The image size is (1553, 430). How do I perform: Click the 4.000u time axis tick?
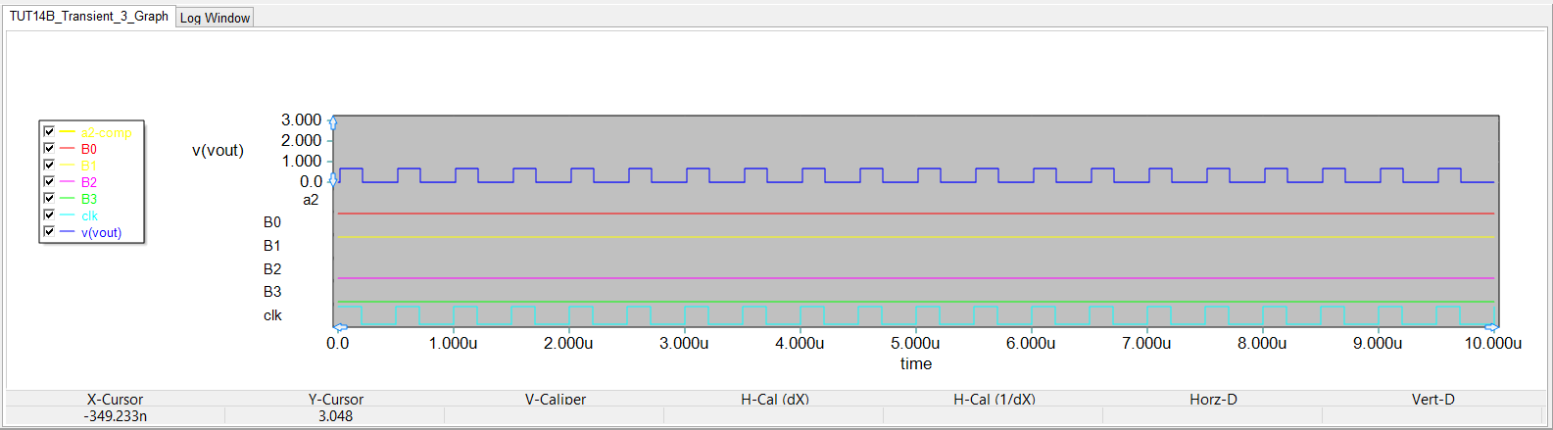[x=800, y=343]
